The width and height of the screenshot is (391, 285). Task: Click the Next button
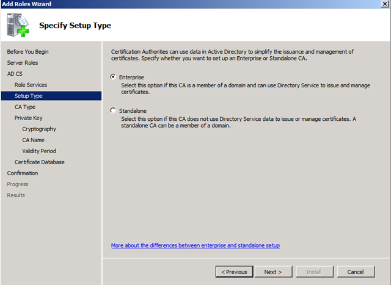[x=273, y=272]
